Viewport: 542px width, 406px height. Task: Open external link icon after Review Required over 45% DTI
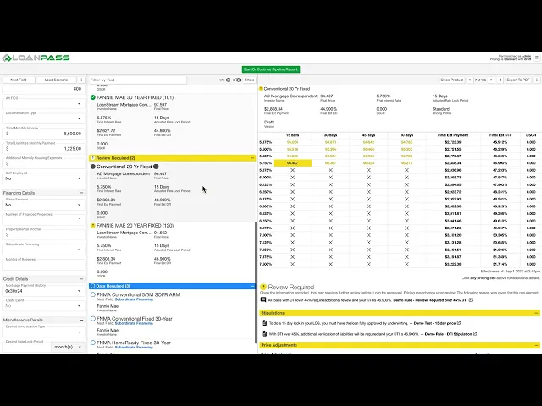tap(471, 300)
